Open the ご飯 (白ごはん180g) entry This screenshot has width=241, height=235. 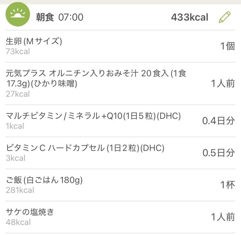pyautogui.click(x=44, y=180)
